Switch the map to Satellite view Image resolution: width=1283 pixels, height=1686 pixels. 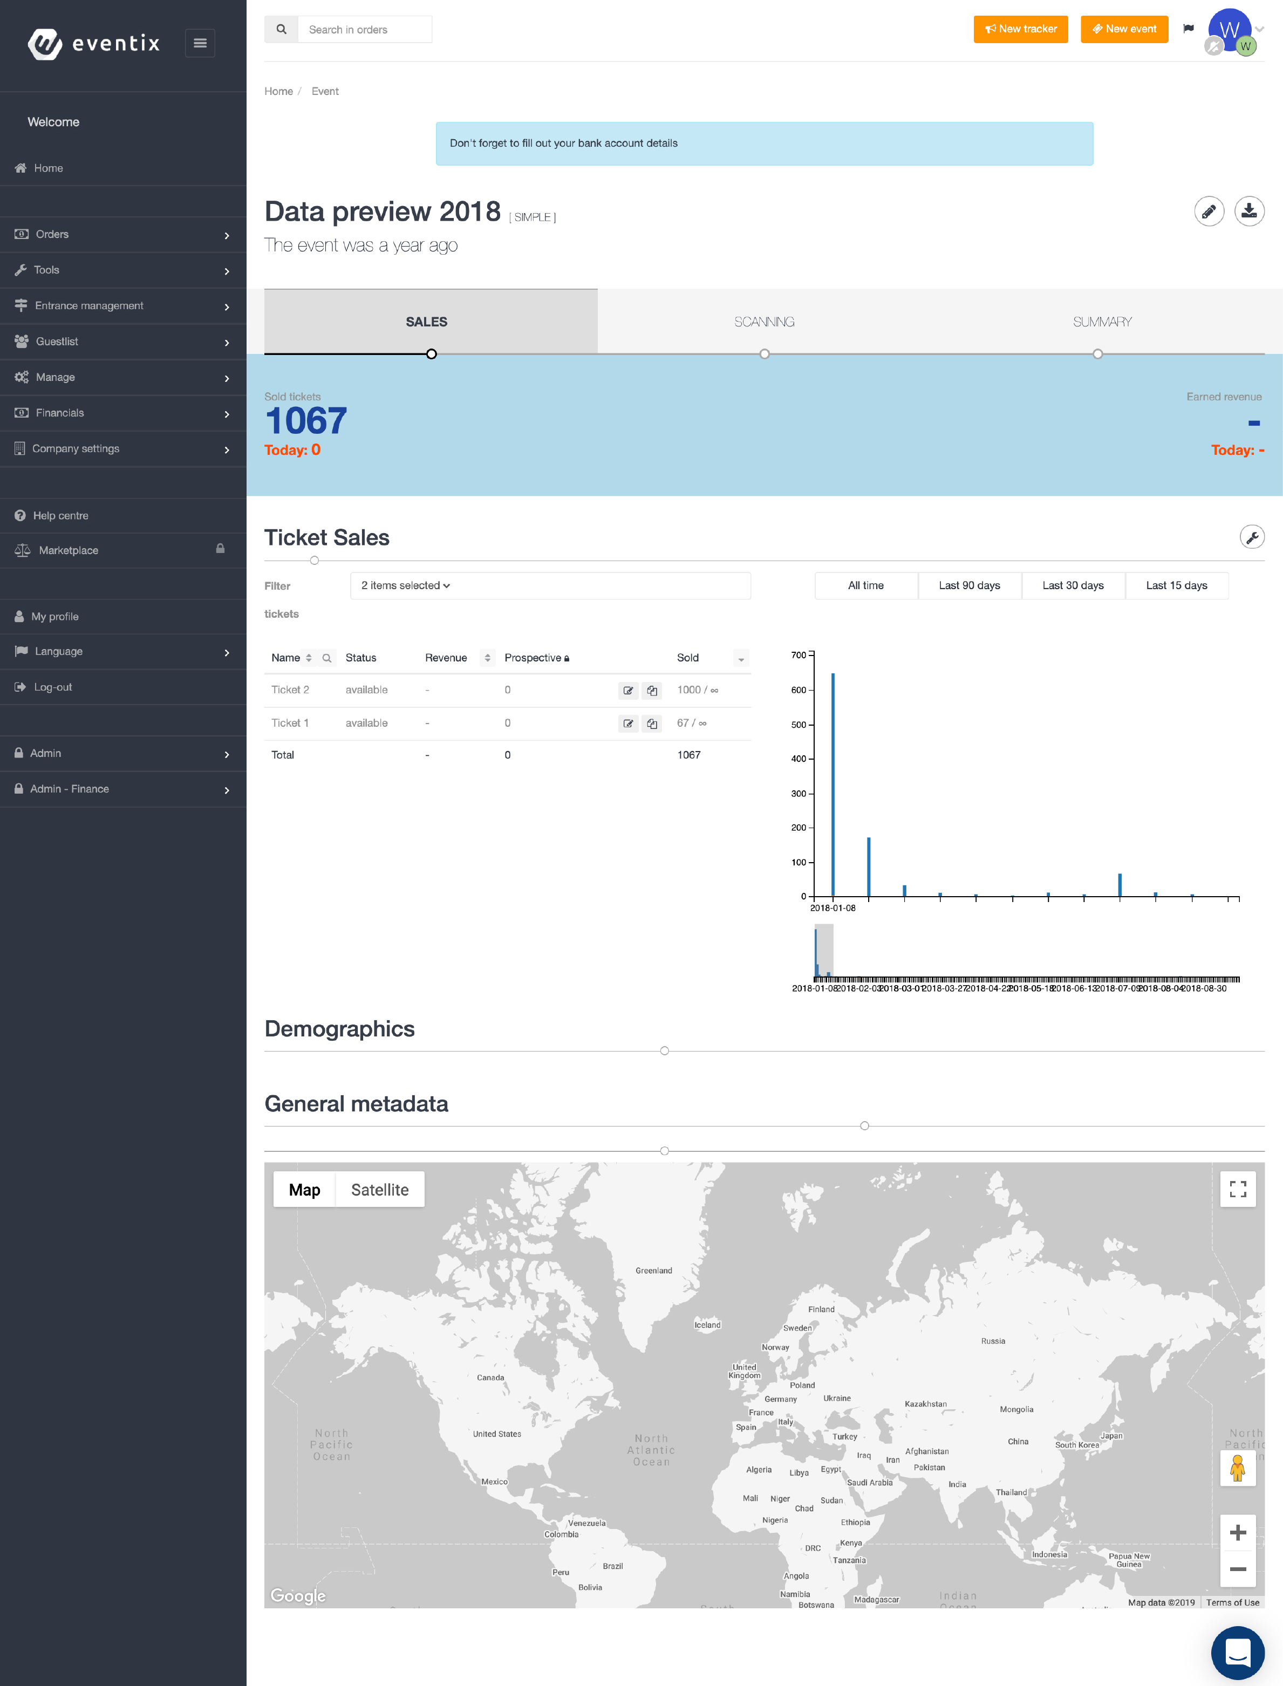point(379,1190)
